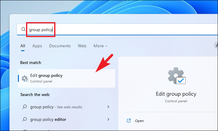Switch to the All tab
Viewport: 218px width, 131px height.
[23, 46]
